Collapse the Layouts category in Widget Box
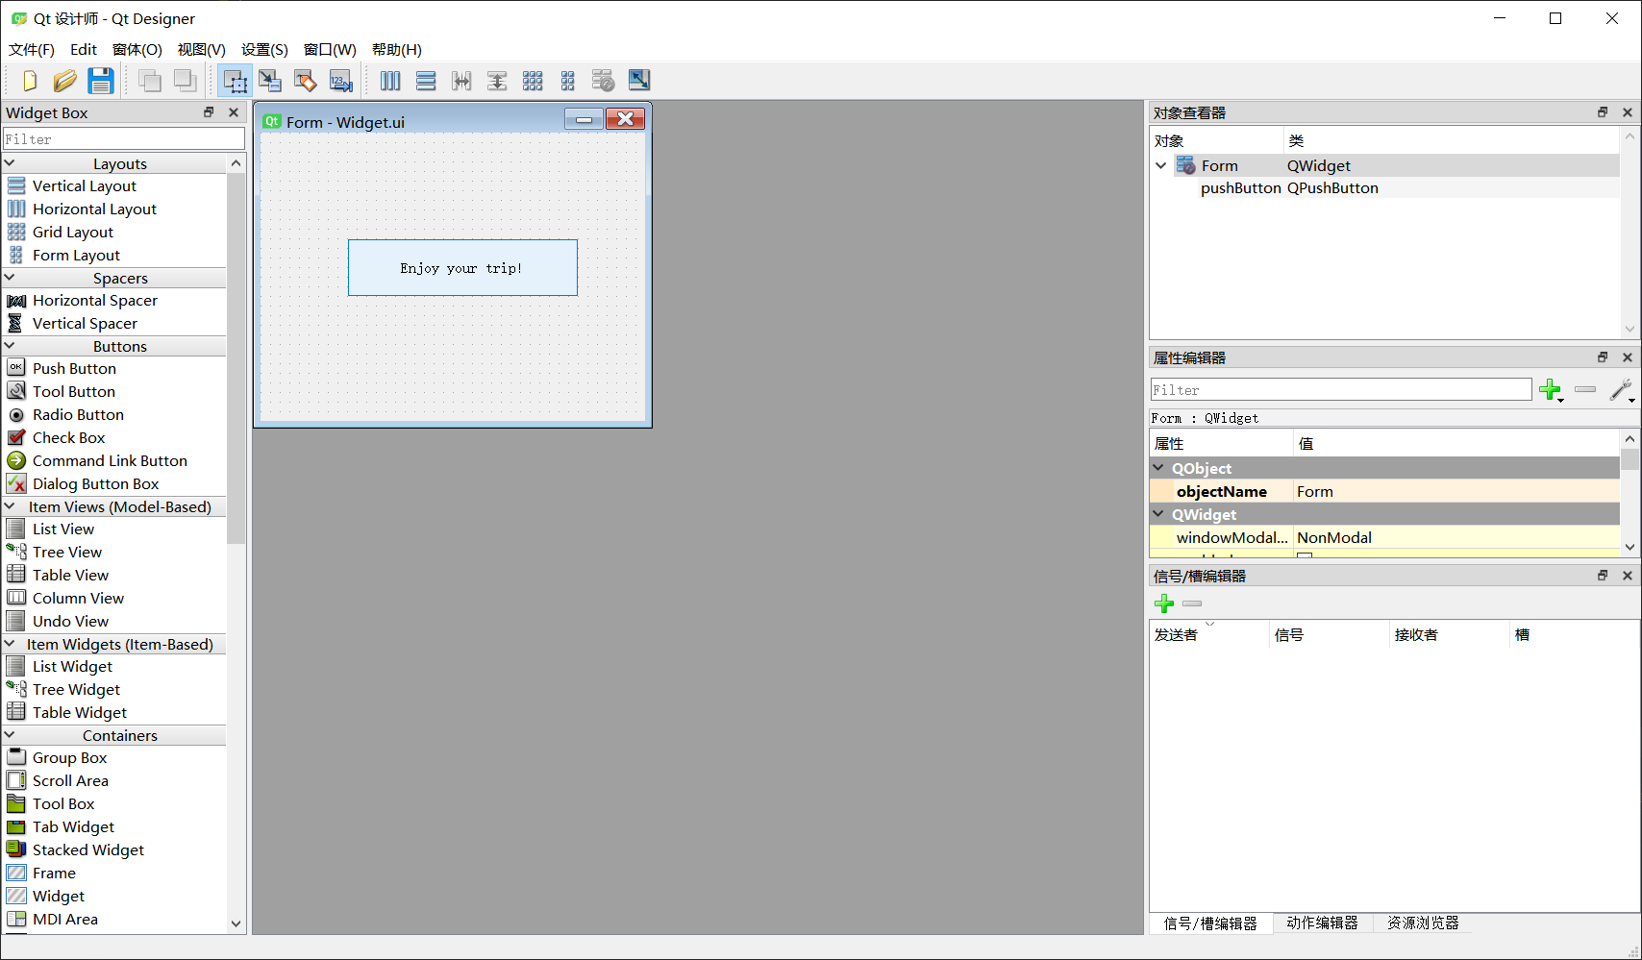This screenshot has width=1642, height=960. tap(10, 163)
